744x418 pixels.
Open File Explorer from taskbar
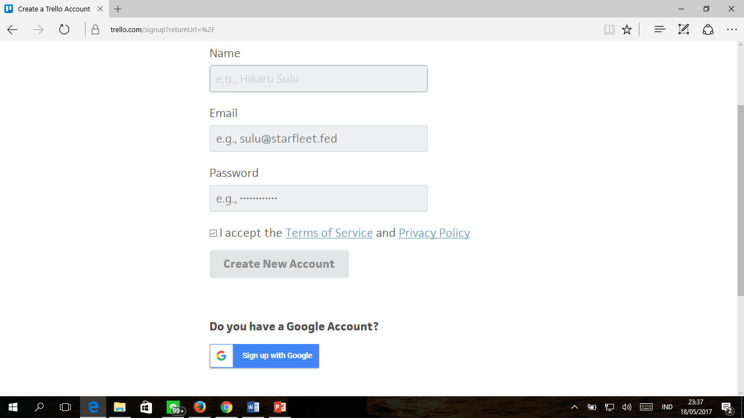120,407
